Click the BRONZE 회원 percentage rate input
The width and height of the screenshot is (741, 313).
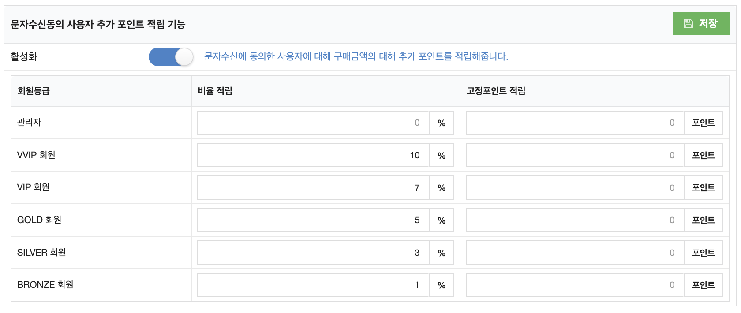pyautogui.click(x=314, y=285)
